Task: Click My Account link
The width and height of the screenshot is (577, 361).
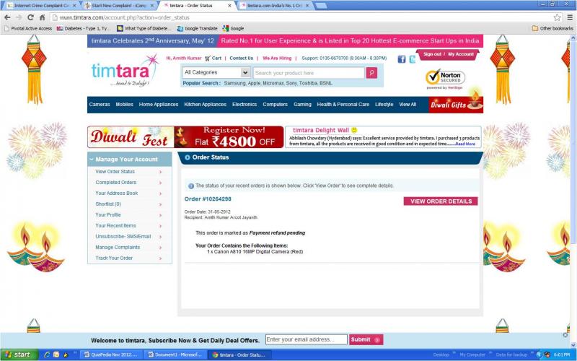Action: (x=461, y=54)
